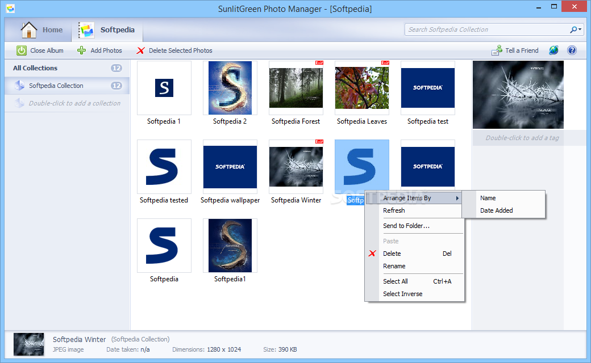This screenshot has height=363, width=591.
Task: Click the search magnifier icon
Action: [x=573, y=29]
